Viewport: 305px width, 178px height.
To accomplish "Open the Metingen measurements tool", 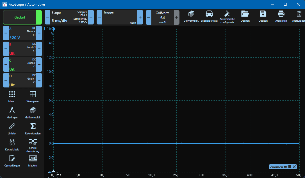I will pyautogui.click(x=12, y=112).
